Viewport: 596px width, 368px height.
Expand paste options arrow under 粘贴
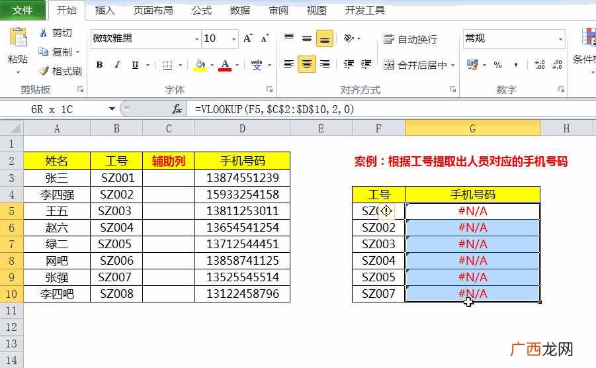coord(18,72)
